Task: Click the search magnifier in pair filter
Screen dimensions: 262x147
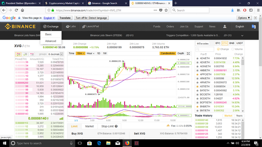Action: coord(198,49)
